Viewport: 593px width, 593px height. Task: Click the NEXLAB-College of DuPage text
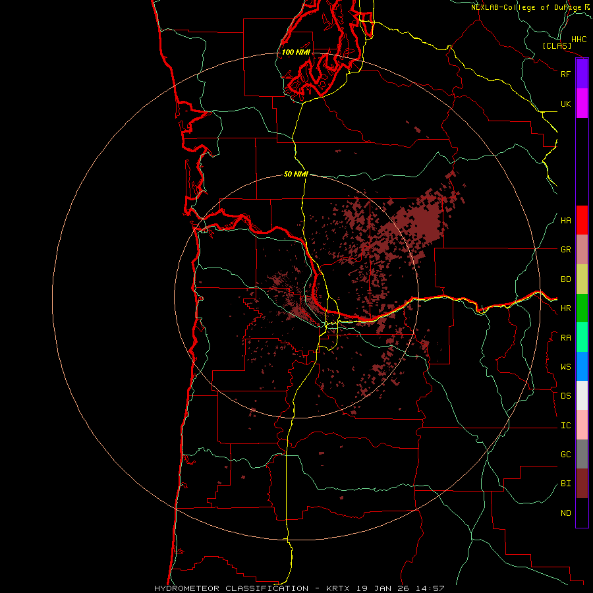[x=526, y=7]
